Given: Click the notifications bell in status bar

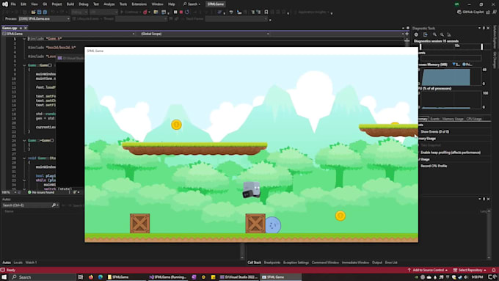Looking at the screenshot, I should click(x=494, y=270).
